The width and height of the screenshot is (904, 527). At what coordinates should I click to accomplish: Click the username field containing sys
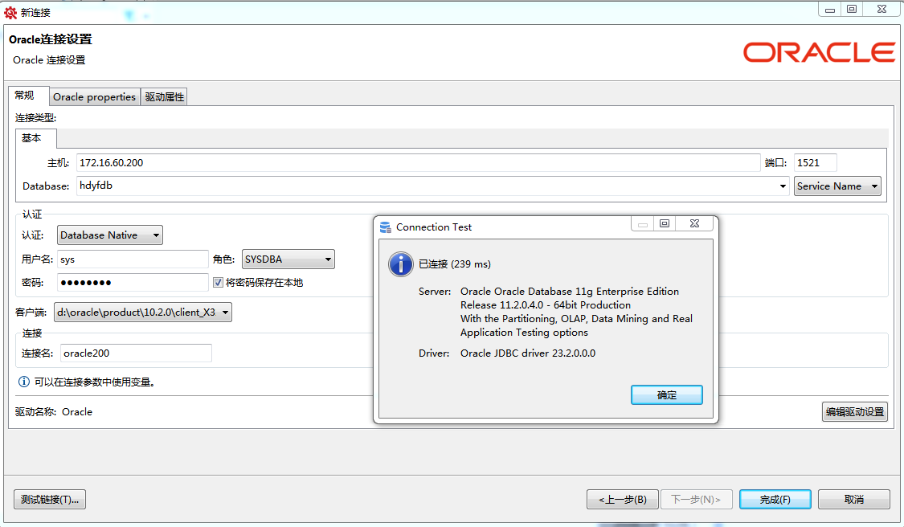coord(133,259)
